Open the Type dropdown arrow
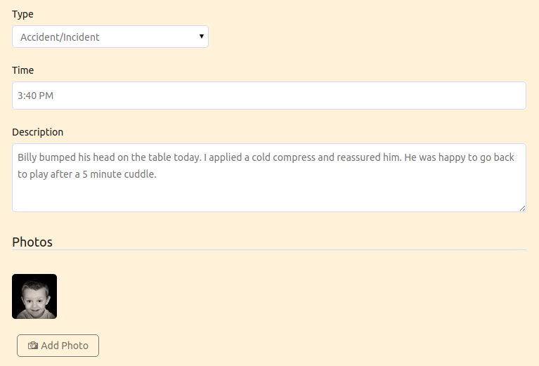The width and height of the screenshot is (539, 366). (x=202, y=37)
